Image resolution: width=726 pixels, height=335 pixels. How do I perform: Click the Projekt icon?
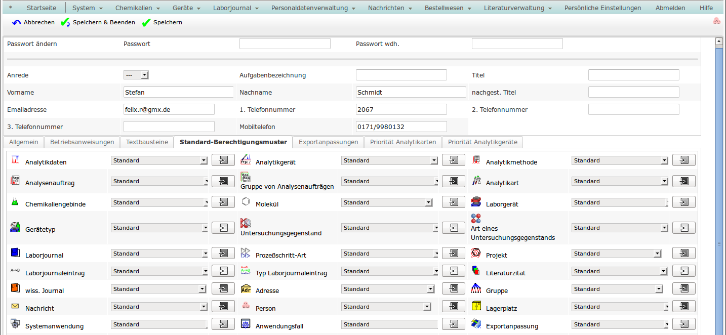coord(476,253)
